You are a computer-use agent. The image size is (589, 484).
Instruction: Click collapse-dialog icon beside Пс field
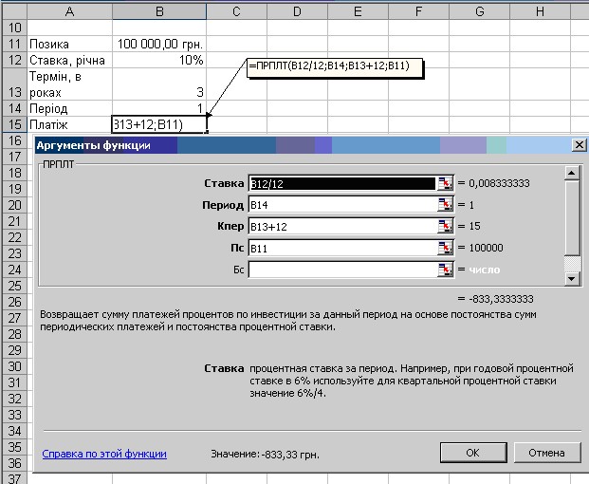(445, 249)
